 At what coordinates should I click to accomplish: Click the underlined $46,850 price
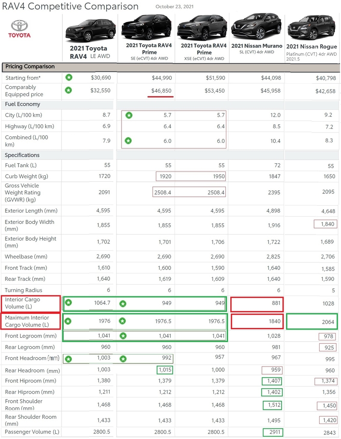(161, 91)
